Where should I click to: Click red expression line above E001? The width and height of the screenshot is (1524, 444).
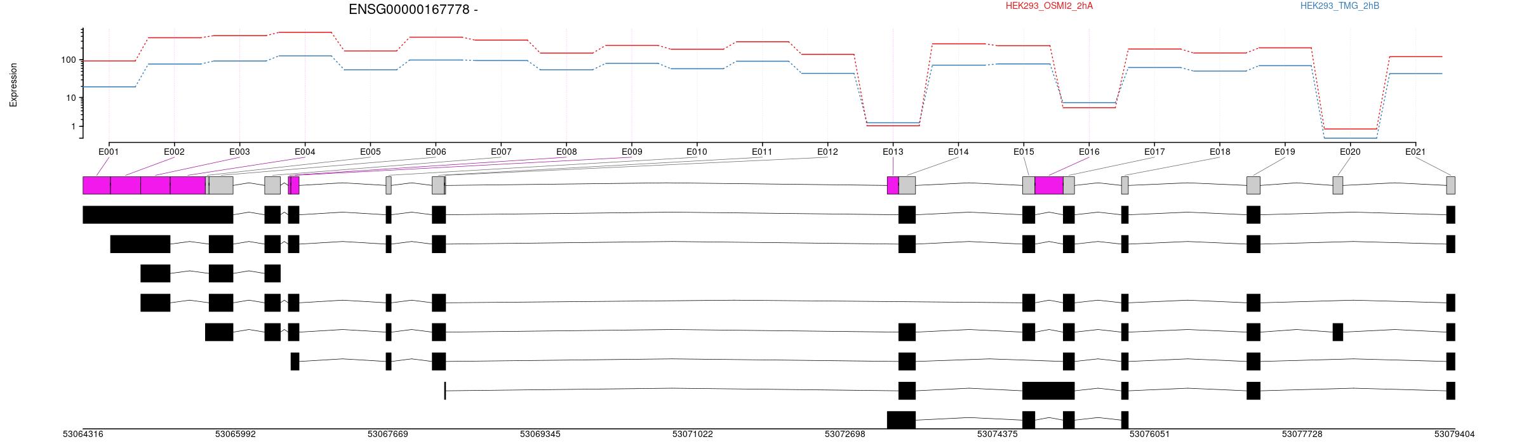tap(109, 61)
